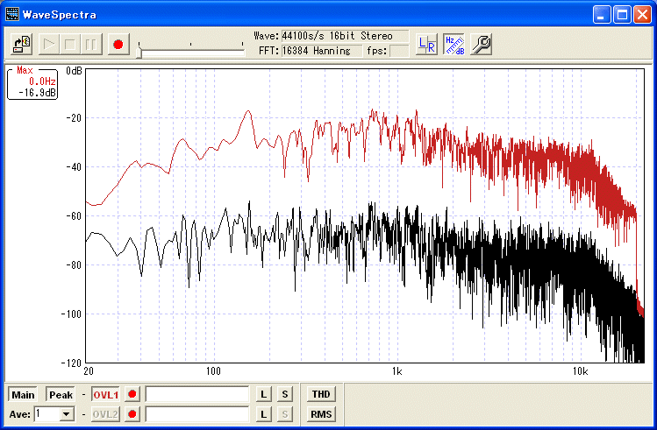Toggle the L/R channel display icon
This screenshot has height=430, width=657.
tap(426, 45)
